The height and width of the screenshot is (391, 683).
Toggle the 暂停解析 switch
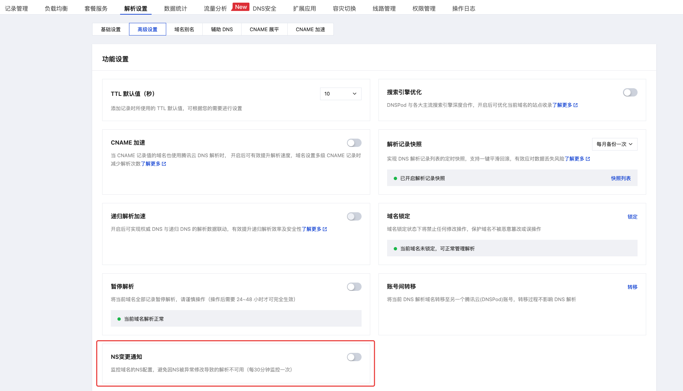354,287
